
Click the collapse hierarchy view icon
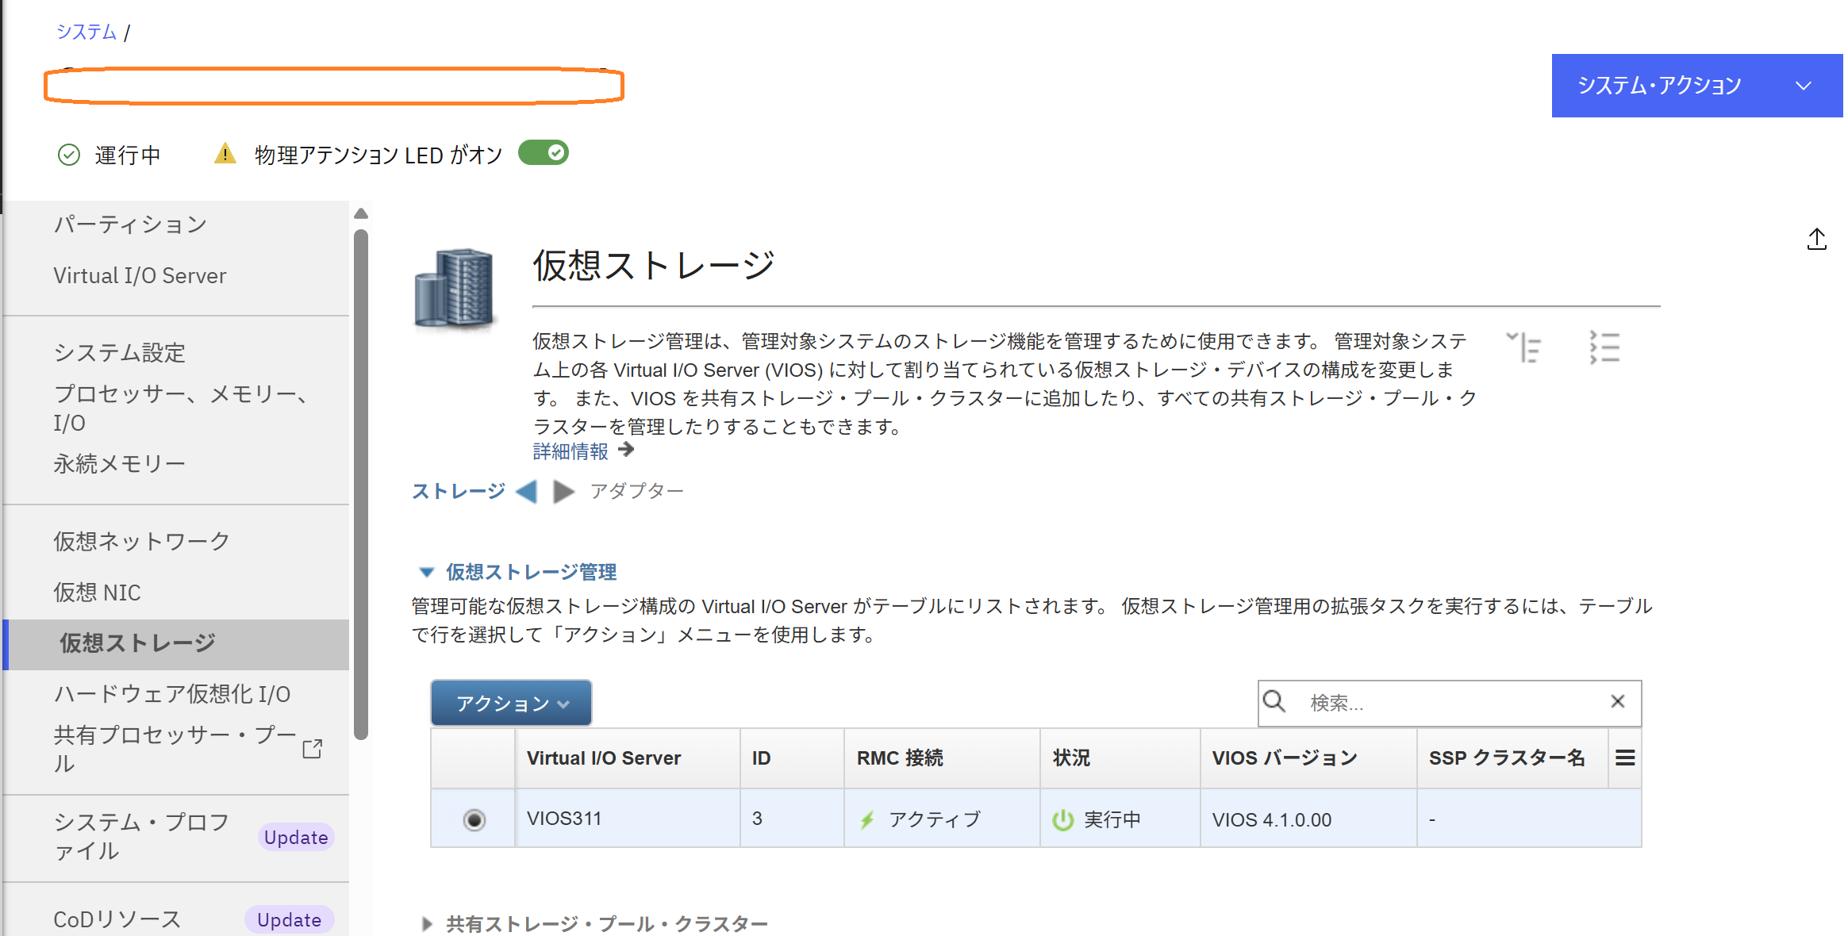click(x=1526, y=347)
